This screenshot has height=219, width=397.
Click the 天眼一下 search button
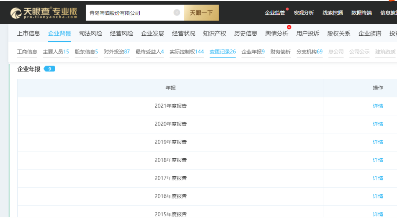[x=201, y=13]
